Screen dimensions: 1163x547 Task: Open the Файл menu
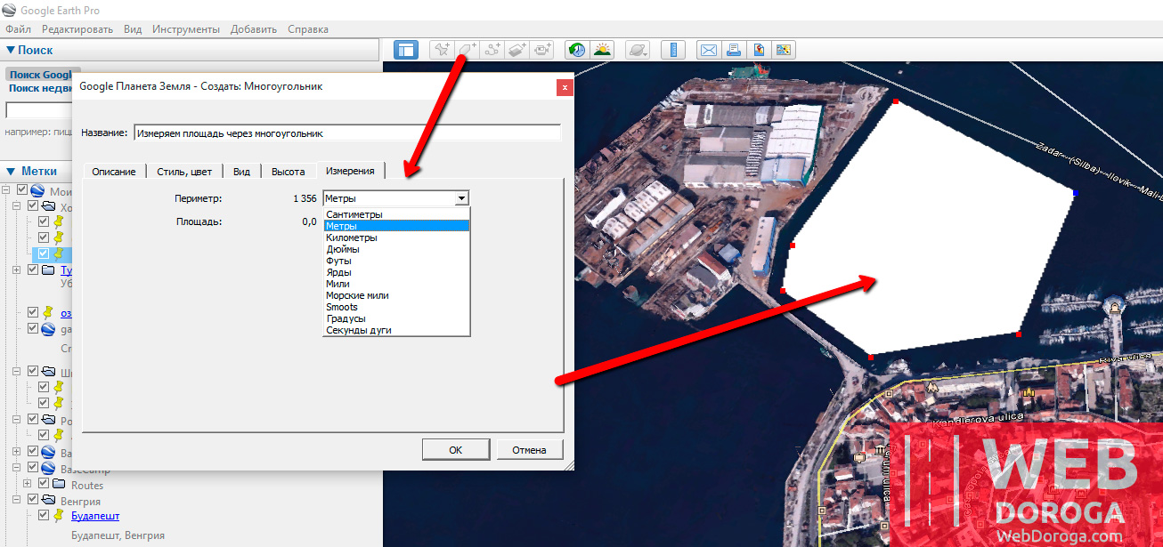point(18,29)
